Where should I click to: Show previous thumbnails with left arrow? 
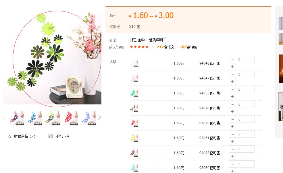[x=5, y=118]
